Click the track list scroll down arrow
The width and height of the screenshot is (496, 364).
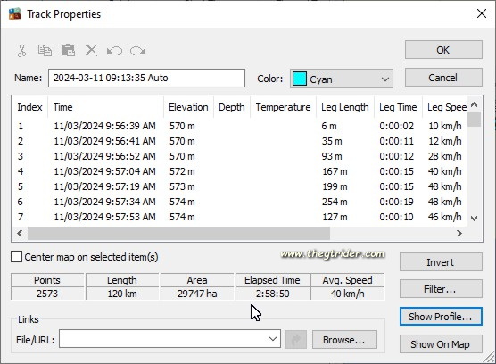coord(474,218)
